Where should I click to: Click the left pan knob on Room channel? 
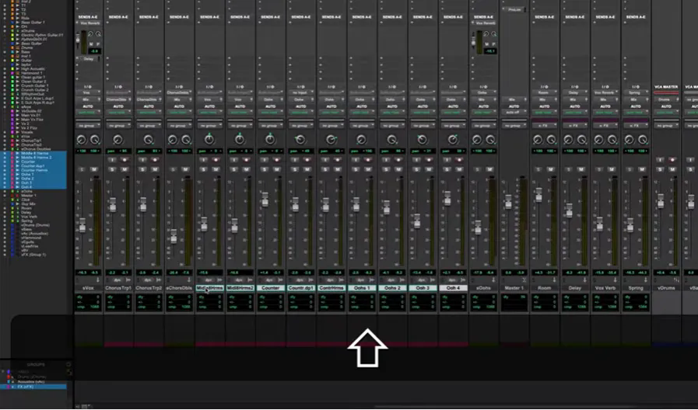(x=537, y=140)
